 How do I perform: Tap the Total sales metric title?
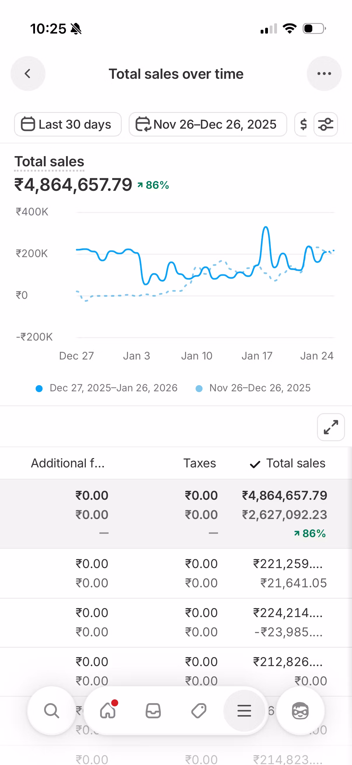[49, 162]
